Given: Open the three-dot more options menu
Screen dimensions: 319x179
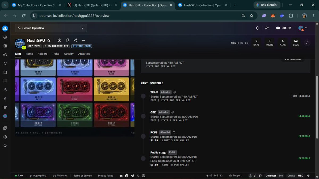Looking at the screenshot, I should pos(83,40).
